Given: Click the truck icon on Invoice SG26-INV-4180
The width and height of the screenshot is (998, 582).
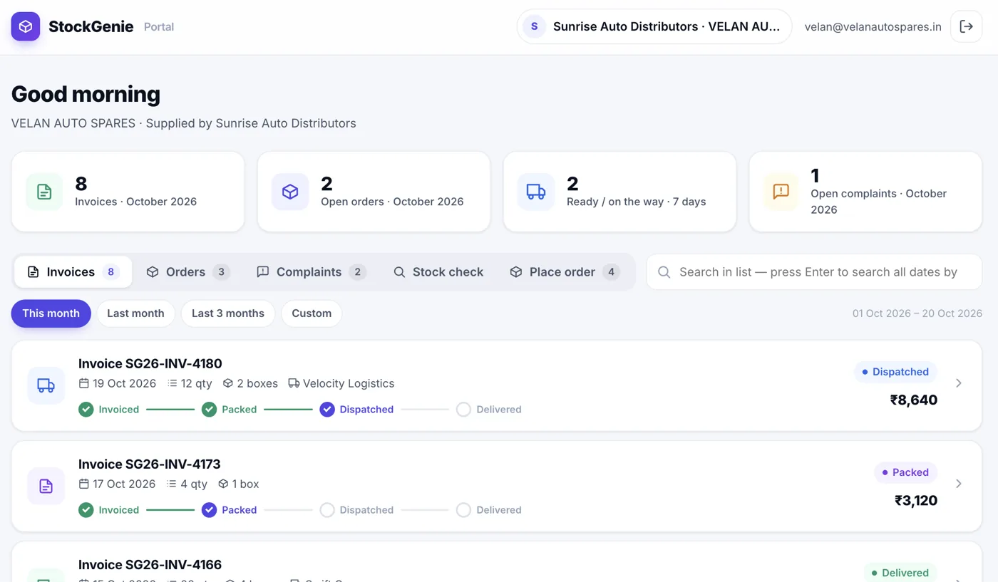Looking at the screenshot, I should [46, 385].
